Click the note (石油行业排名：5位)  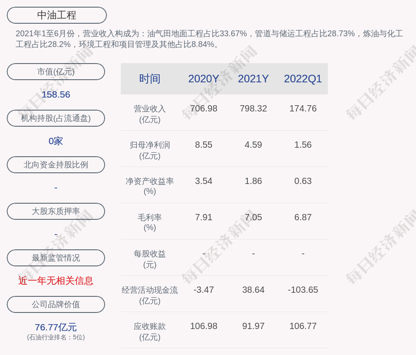coord(56,337)
